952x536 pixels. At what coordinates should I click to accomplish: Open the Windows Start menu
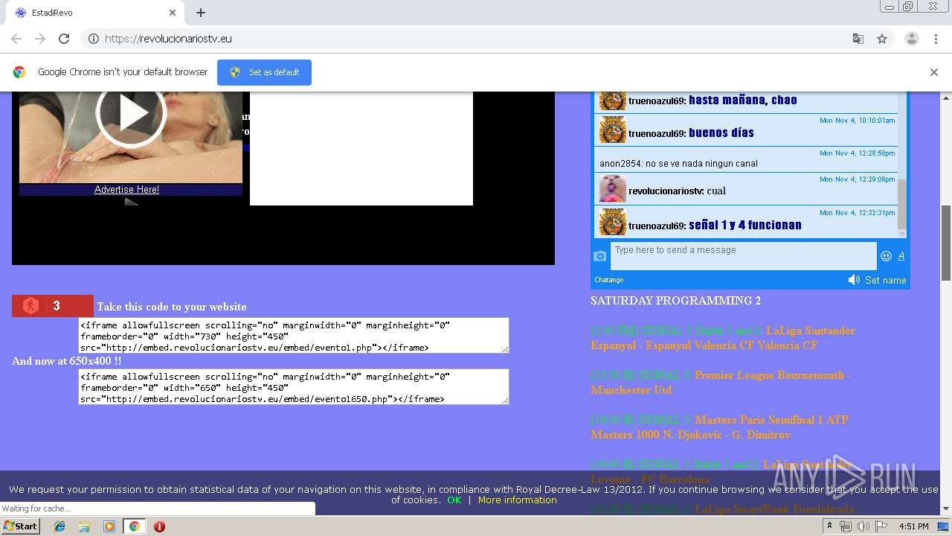[21, 526]
